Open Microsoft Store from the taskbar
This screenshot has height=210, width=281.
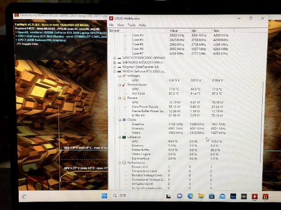212,196
